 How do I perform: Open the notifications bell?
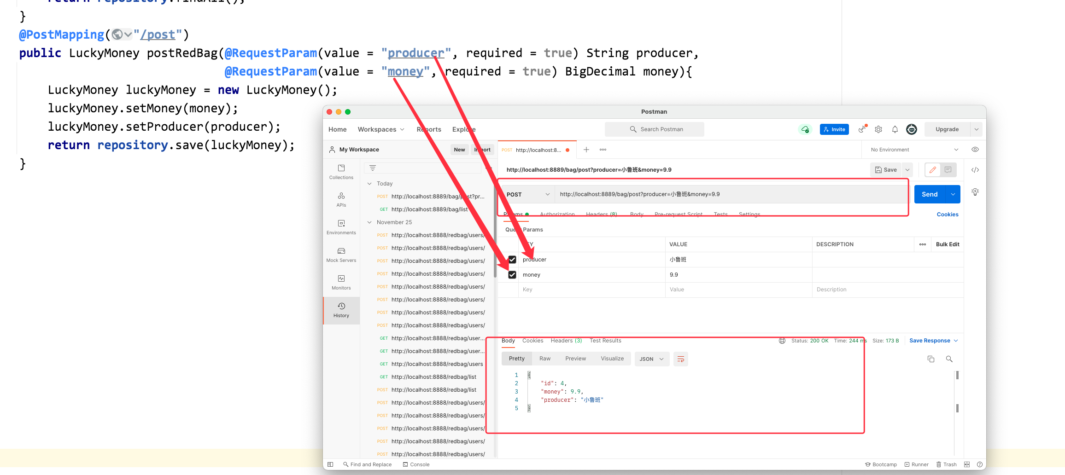pos(895,129)
